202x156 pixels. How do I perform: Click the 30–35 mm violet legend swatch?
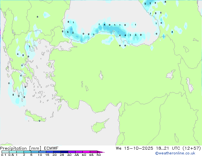point(71,152)
